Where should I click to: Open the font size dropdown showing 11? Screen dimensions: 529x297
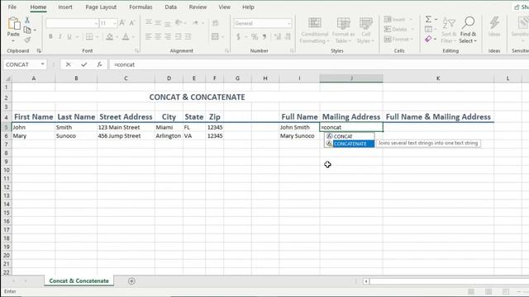(108, 23)
